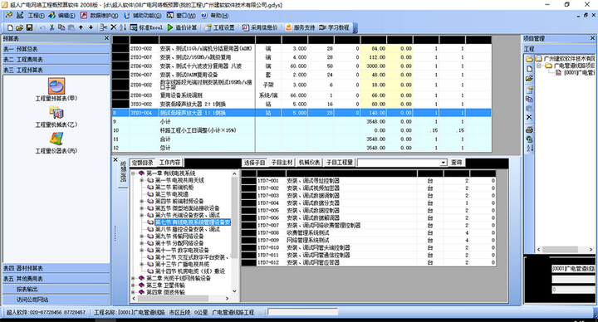Open 服务支持 in the toolbar
The height and width of the screenshot is (322, 598).
[300, 27]
